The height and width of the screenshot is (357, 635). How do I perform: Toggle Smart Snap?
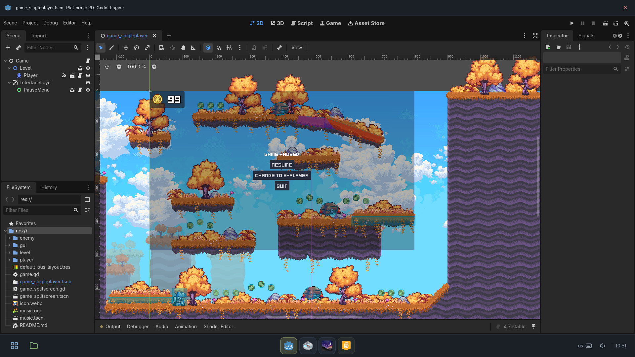click(219, 48)
